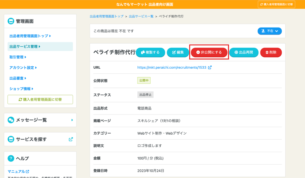
Task: Click the 電話商品 value text
Action: pos(144,108)
